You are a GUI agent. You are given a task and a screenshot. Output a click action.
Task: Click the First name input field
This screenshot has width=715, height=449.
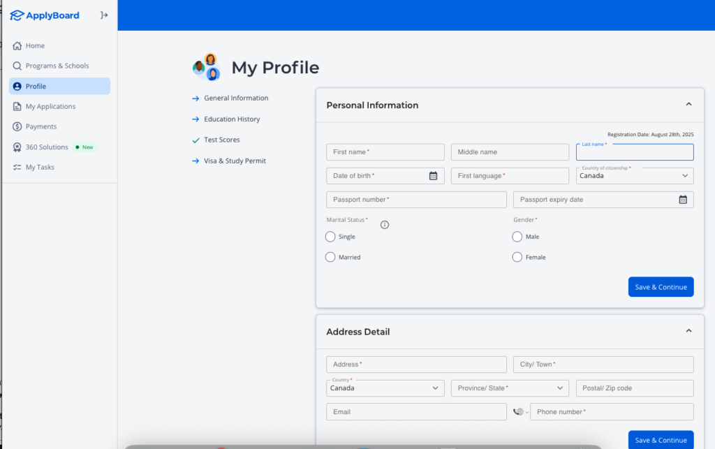coord(384,152)
